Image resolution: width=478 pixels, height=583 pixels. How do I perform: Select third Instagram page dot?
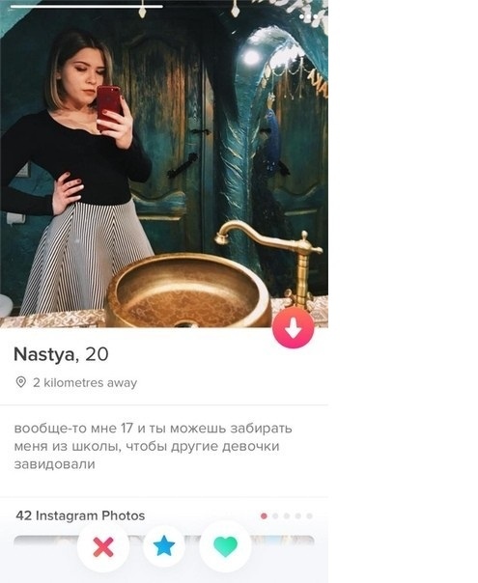click(x=287, y=516)
